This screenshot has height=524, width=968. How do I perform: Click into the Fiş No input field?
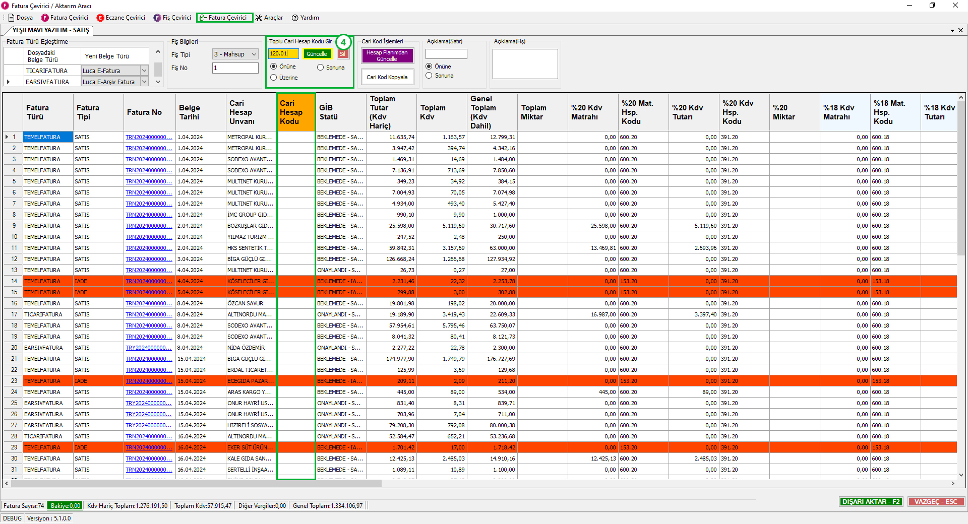(x=235, y=68)
